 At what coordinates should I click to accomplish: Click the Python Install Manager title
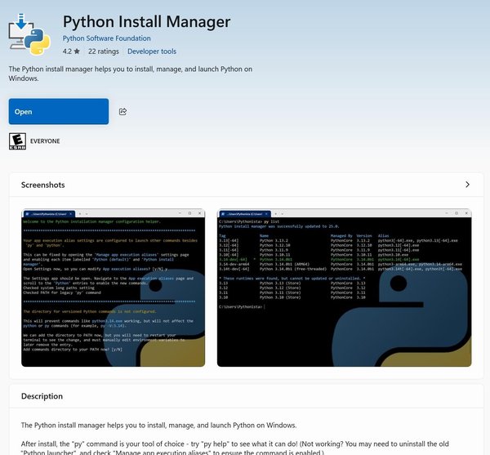(146, 21)
